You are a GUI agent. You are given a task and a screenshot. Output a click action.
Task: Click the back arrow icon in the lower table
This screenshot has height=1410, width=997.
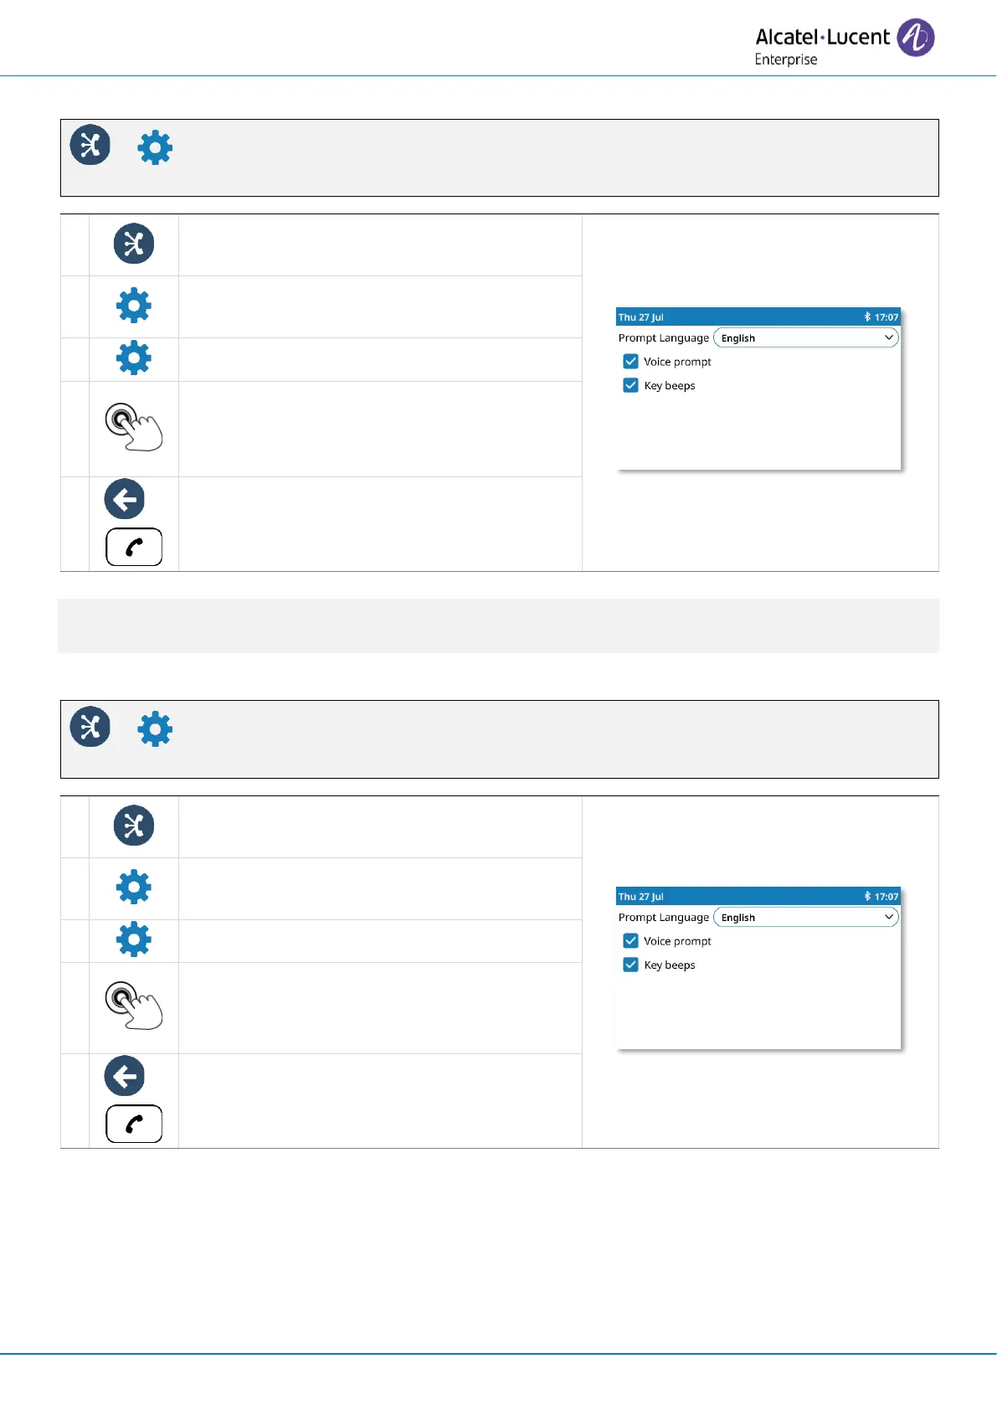coord(125,1077)
